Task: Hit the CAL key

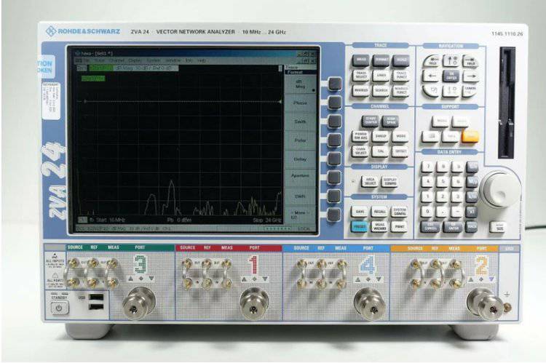Action: [381, 151]
